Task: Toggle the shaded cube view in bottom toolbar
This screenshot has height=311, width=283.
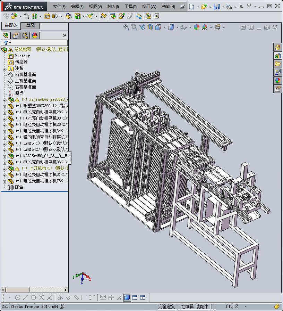Action: tap(127, 297)
